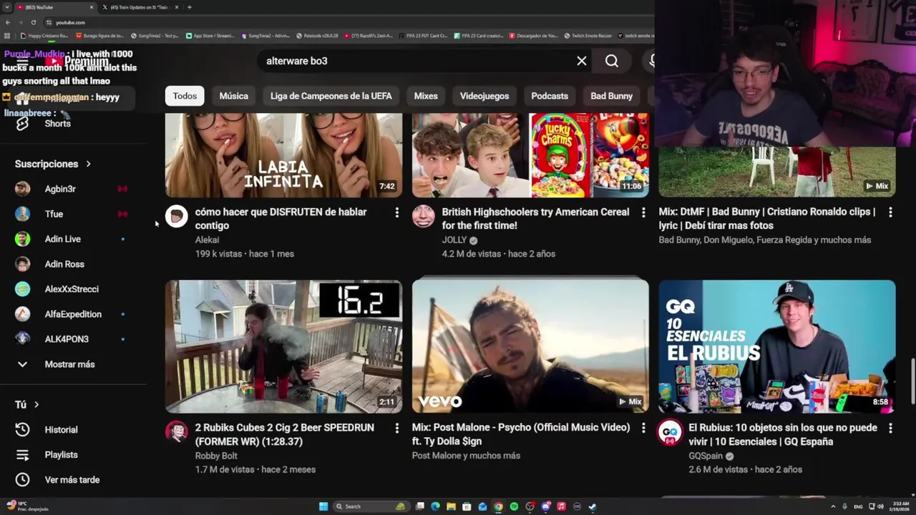Expand the Suscripciones section header
The height and width of the screenshot is (515, 916).
point(53,165)
